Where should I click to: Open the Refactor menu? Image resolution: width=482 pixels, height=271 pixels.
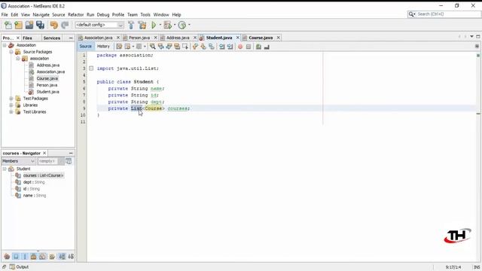[x=75, y=14]
